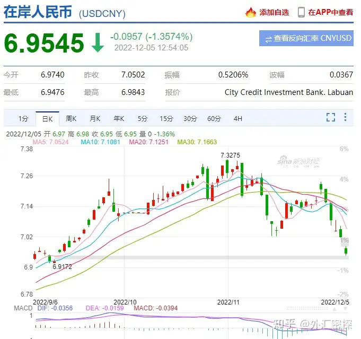361x339 pixels.
Task: Select the 日K tab
Action: coord(47,119)
